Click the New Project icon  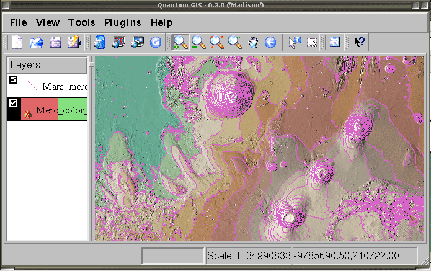[17, 42]
